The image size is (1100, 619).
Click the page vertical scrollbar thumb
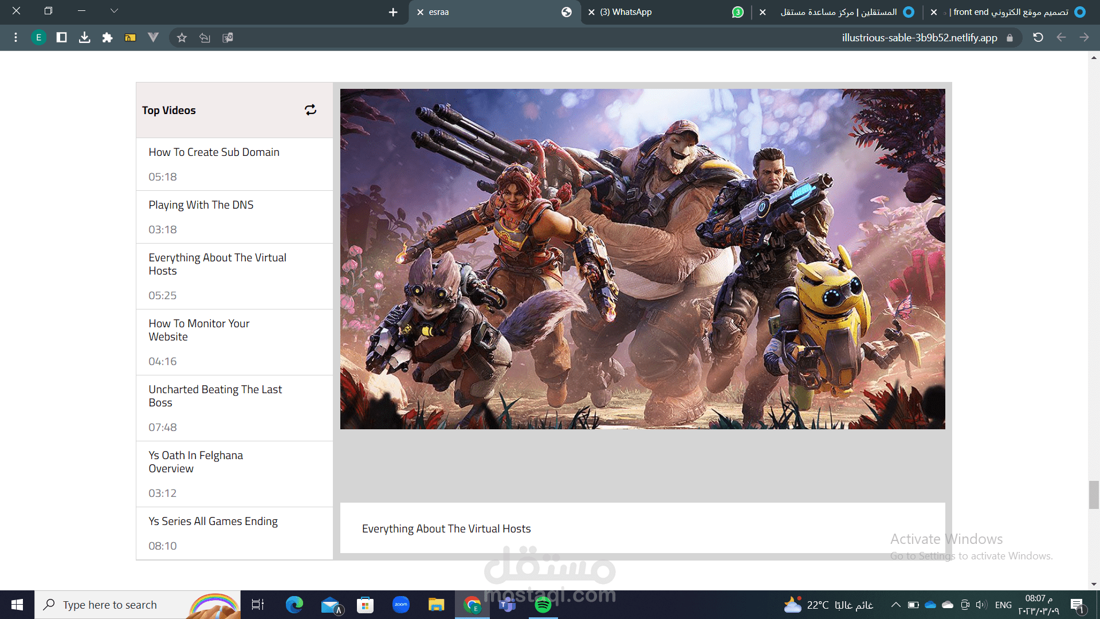(1094, 495)
